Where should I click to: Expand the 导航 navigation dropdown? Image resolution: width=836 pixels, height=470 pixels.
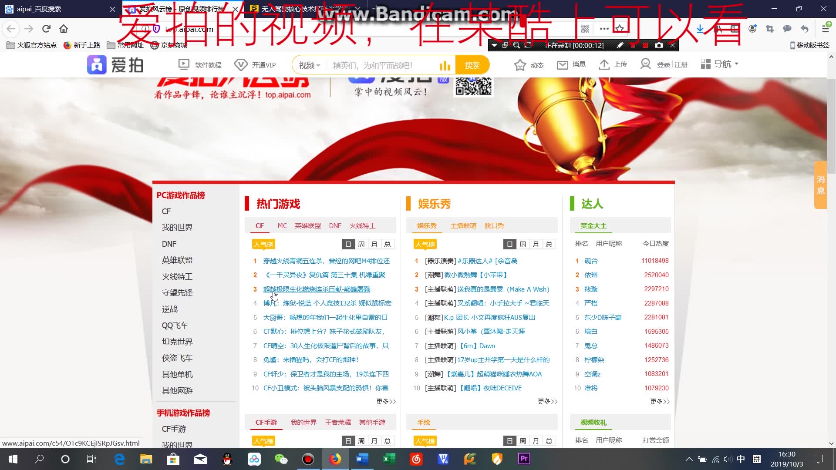click(x=720, y=64)
